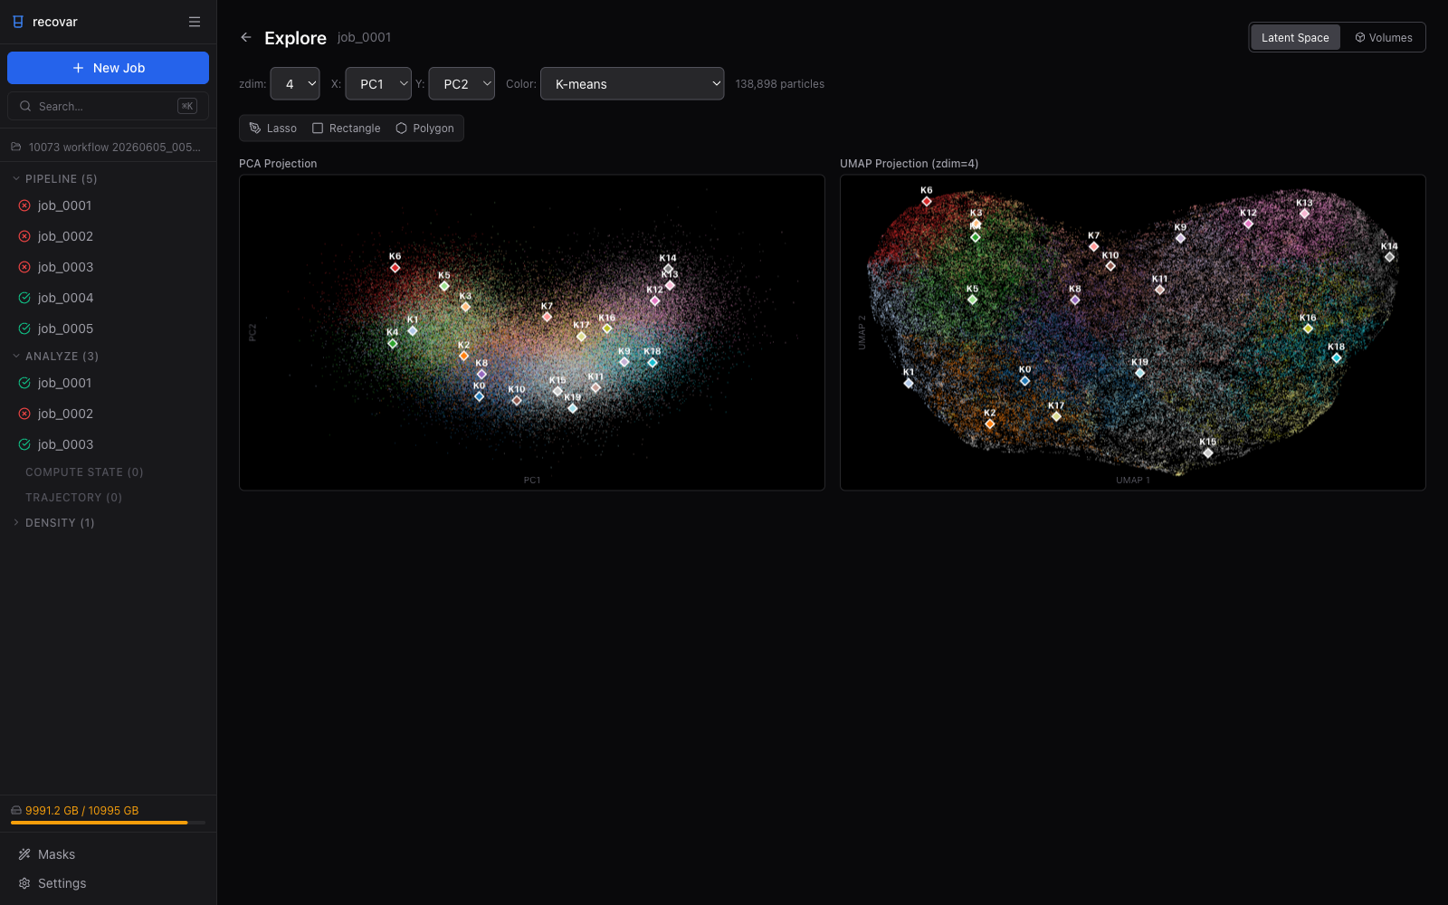
Task: Click the 138,898 particles count
Action: [780, 84]
